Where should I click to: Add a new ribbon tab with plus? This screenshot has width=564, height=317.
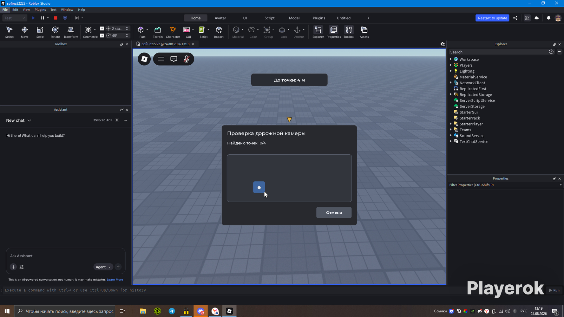(368, 18)
